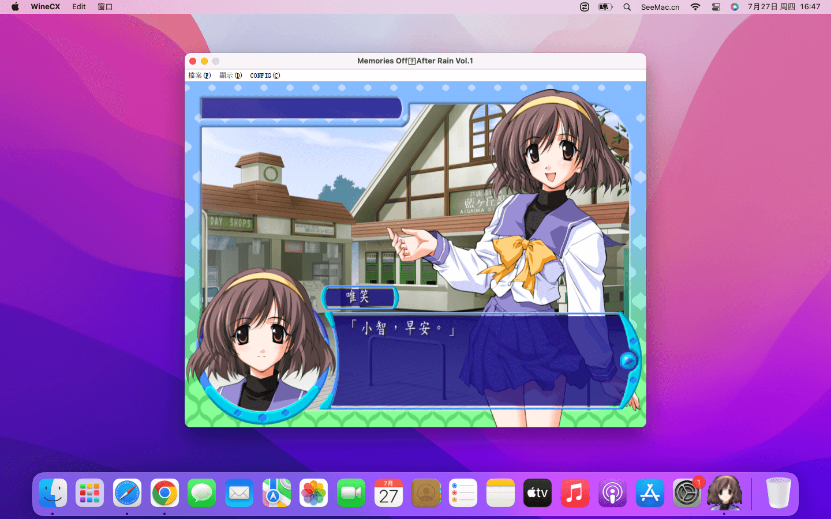The width and height of the screenshot is (831, 519).
Task: Open the App Store from the Dock
Action: [x=650, y=493]
